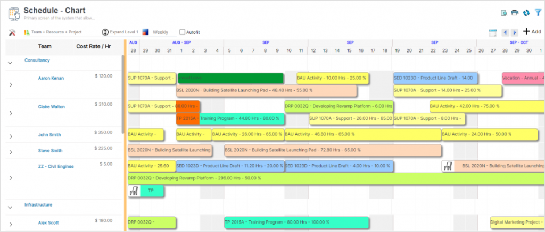Click the tools wrench and hammer icon
Viewport: 545px width, 232px height.
click(12, 32)
